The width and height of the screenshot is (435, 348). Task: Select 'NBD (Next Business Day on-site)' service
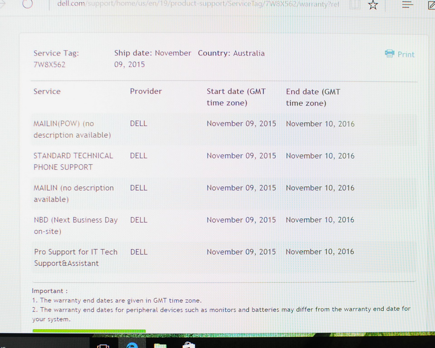pyautogui.click(x=76, y=225)
